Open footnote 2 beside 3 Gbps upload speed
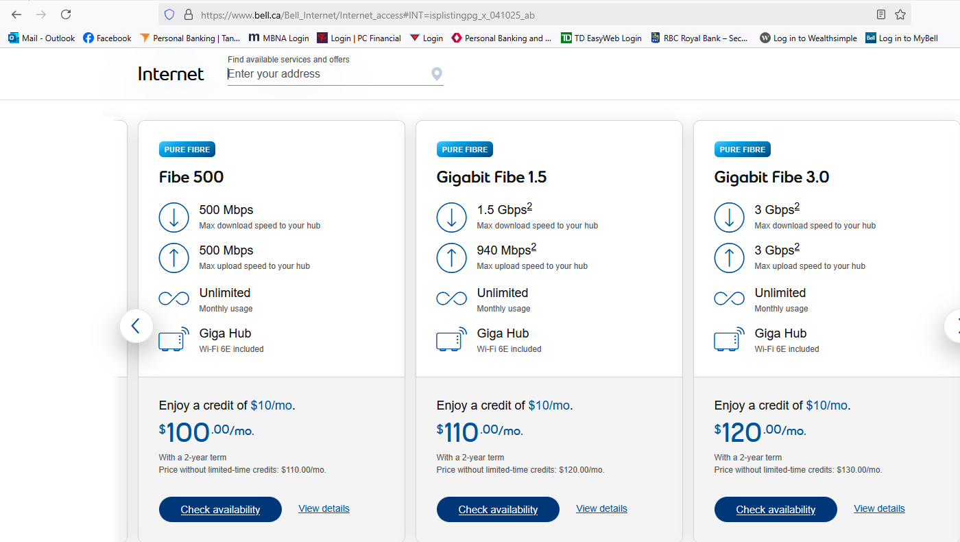960x542 pixels. tap(797, 248)
